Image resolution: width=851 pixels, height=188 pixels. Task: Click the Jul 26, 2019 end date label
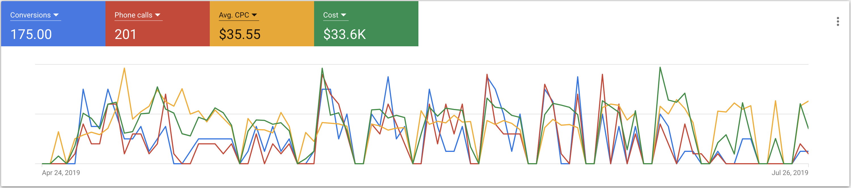(789, 172)
